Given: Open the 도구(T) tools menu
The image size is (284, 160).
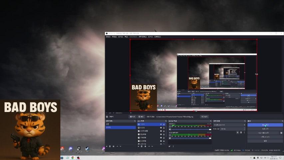Looking at the screenshot, I should click(x=150, y=37).
